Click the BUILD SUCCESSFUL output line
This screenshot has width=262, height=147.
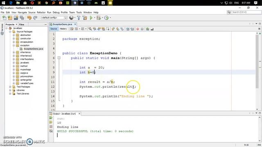[x=95, y=131]
